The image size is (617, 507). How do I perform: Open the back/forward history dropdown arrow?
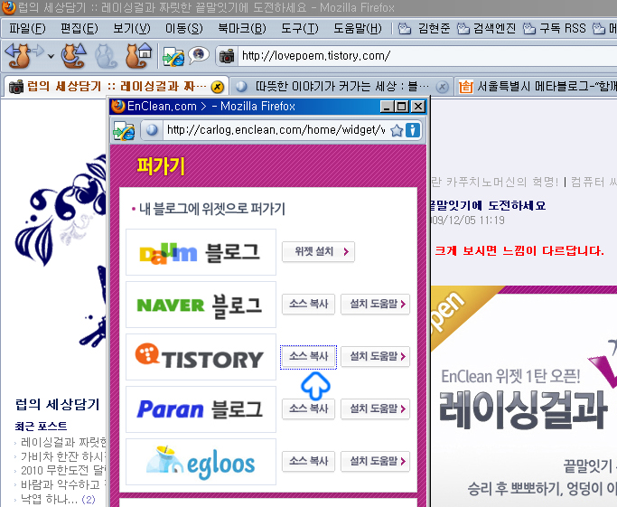tap(51, 57)
